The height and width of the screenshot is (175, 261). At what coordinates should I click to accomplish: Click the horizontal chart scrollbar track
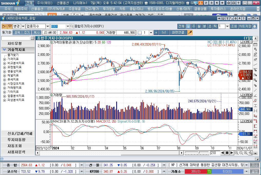pyautogui.click(x=109, y=153)
